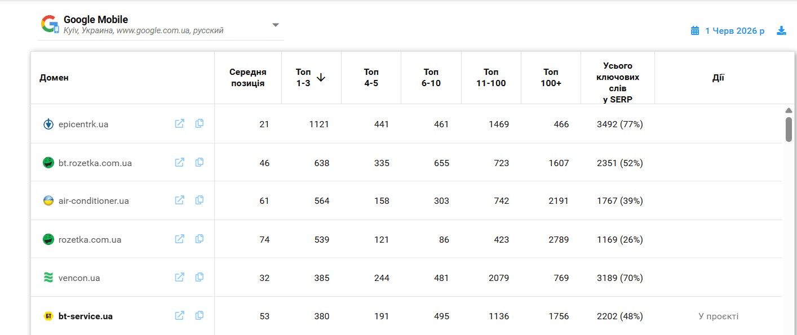The image size is (797, 335).
Task: Copy the epicentrk.ua domain name
Action: [x=200, y=123]
